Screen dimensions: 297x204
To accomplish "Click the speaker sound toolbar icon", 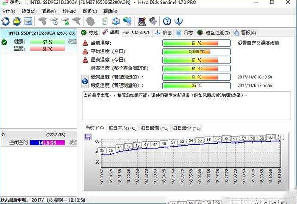I will tap(153, 21).
